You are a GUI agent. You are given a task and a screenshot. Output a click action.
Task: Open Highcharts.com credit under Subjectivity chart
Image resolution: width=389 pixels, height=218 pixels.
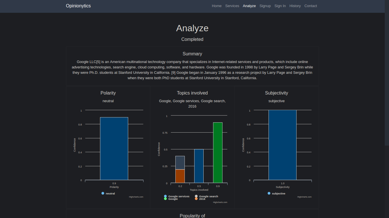click(x=304, y=197)
